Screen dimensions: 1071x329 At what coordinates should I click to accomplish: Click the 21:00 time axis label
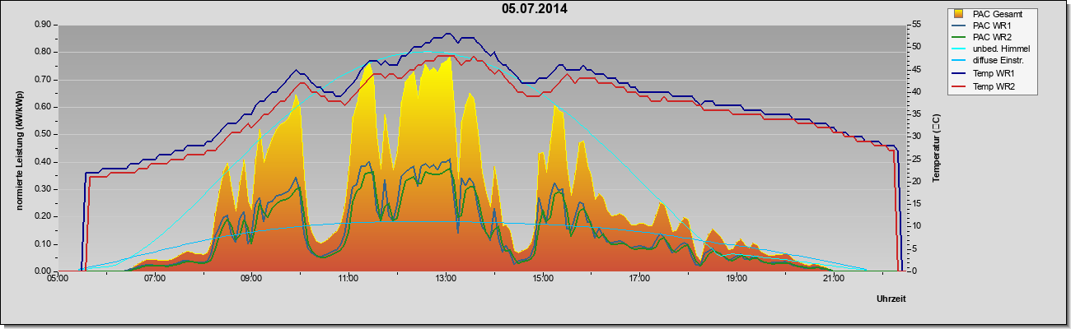(833, 279)
